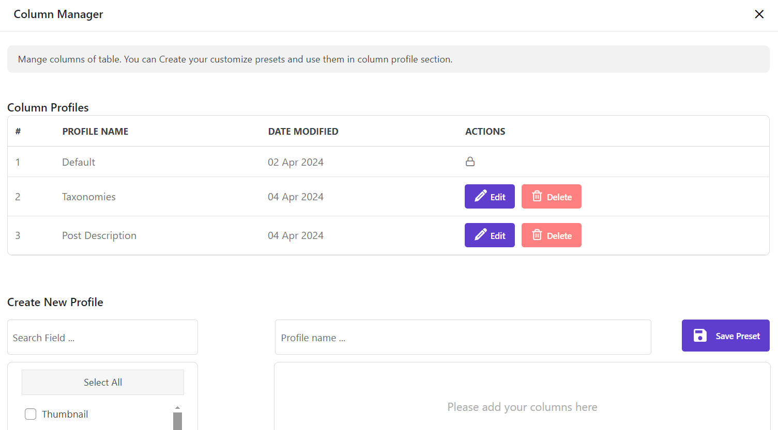This screenshot has width=778, height=430.
Task: Edit the Taxonomies profile
Action: coord(490,197)
